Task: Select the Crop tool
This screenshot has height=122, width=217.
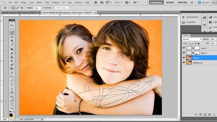Action: point(12,41)
